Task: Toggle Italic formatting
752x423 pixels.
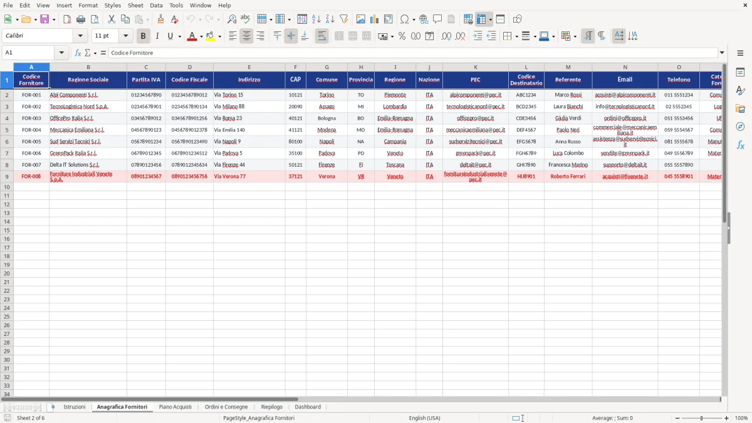Action: click(157, 36)
